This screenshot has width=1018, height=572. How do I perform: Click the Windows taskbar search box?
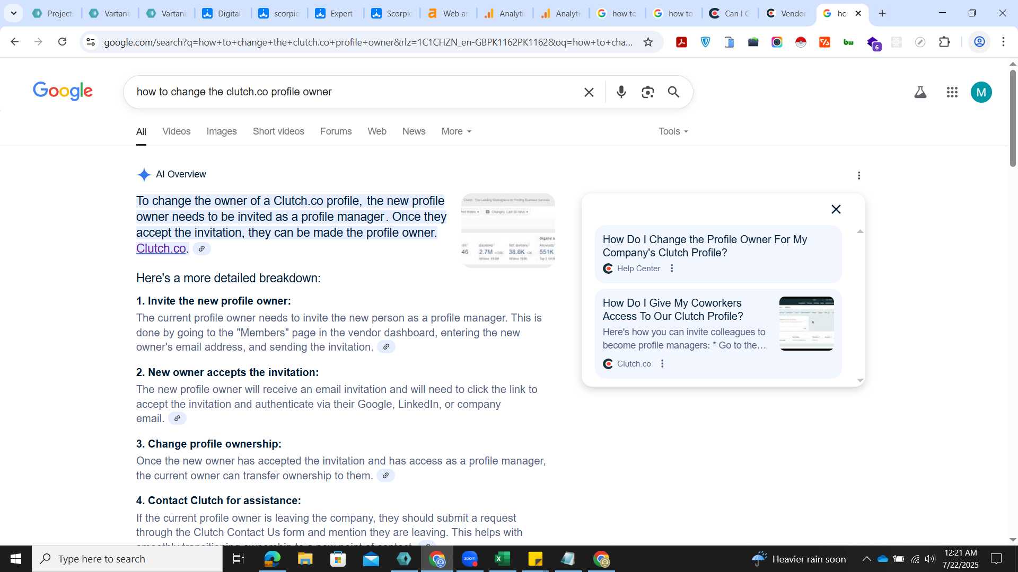click(x=127, y=559)
